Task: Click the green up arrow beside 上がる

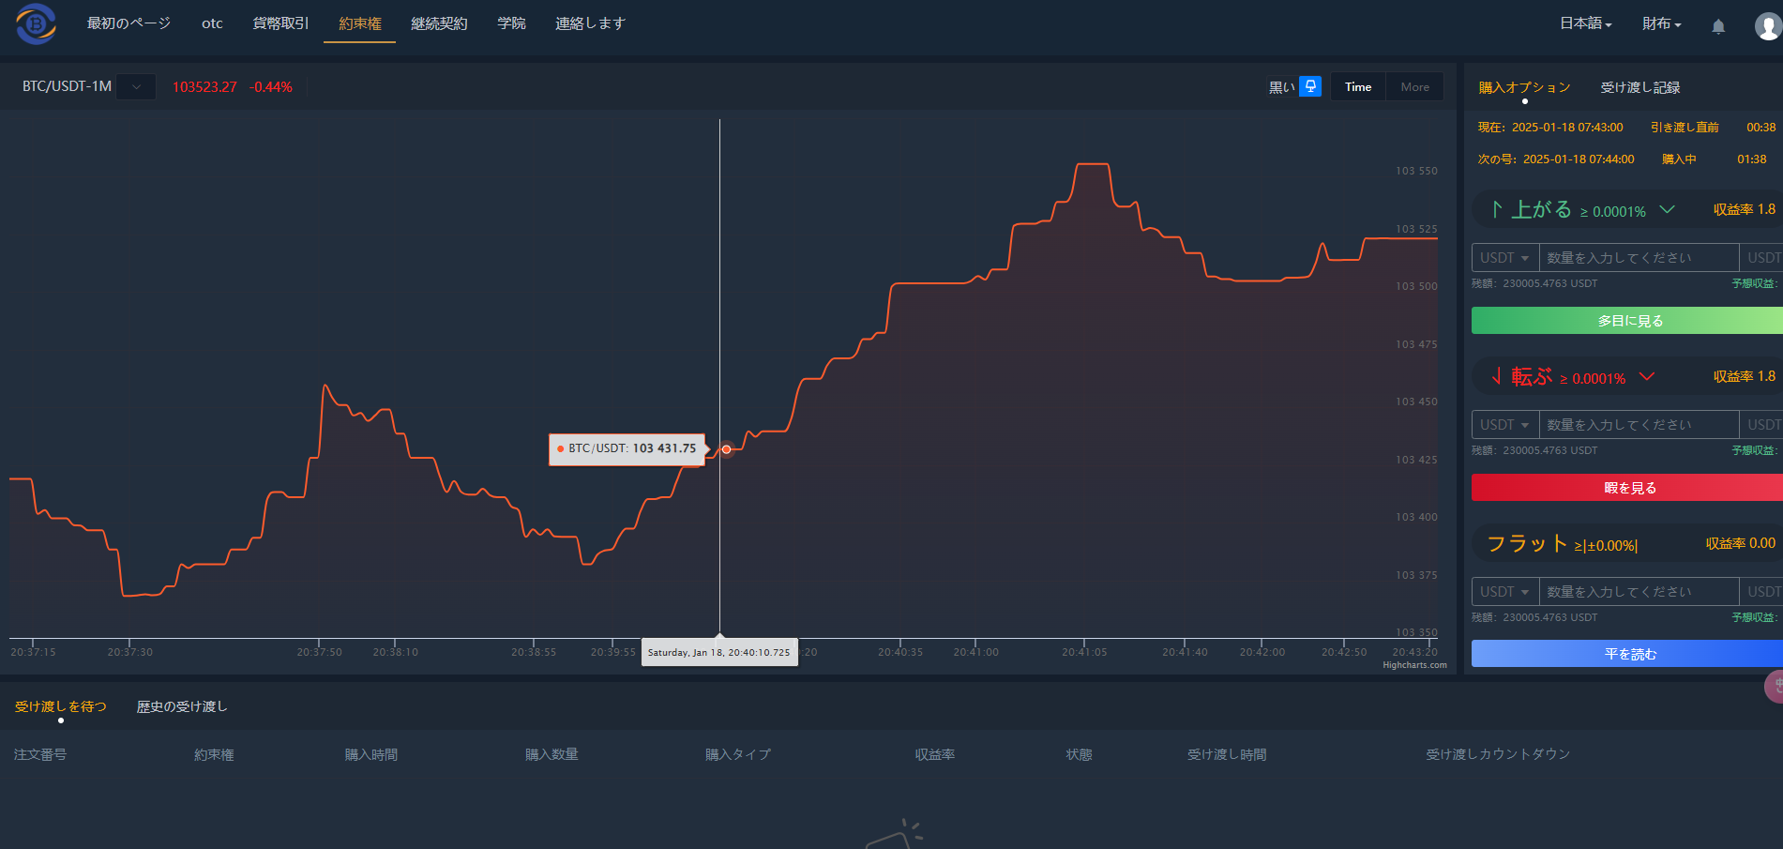Action: (x=1497, y=209)
